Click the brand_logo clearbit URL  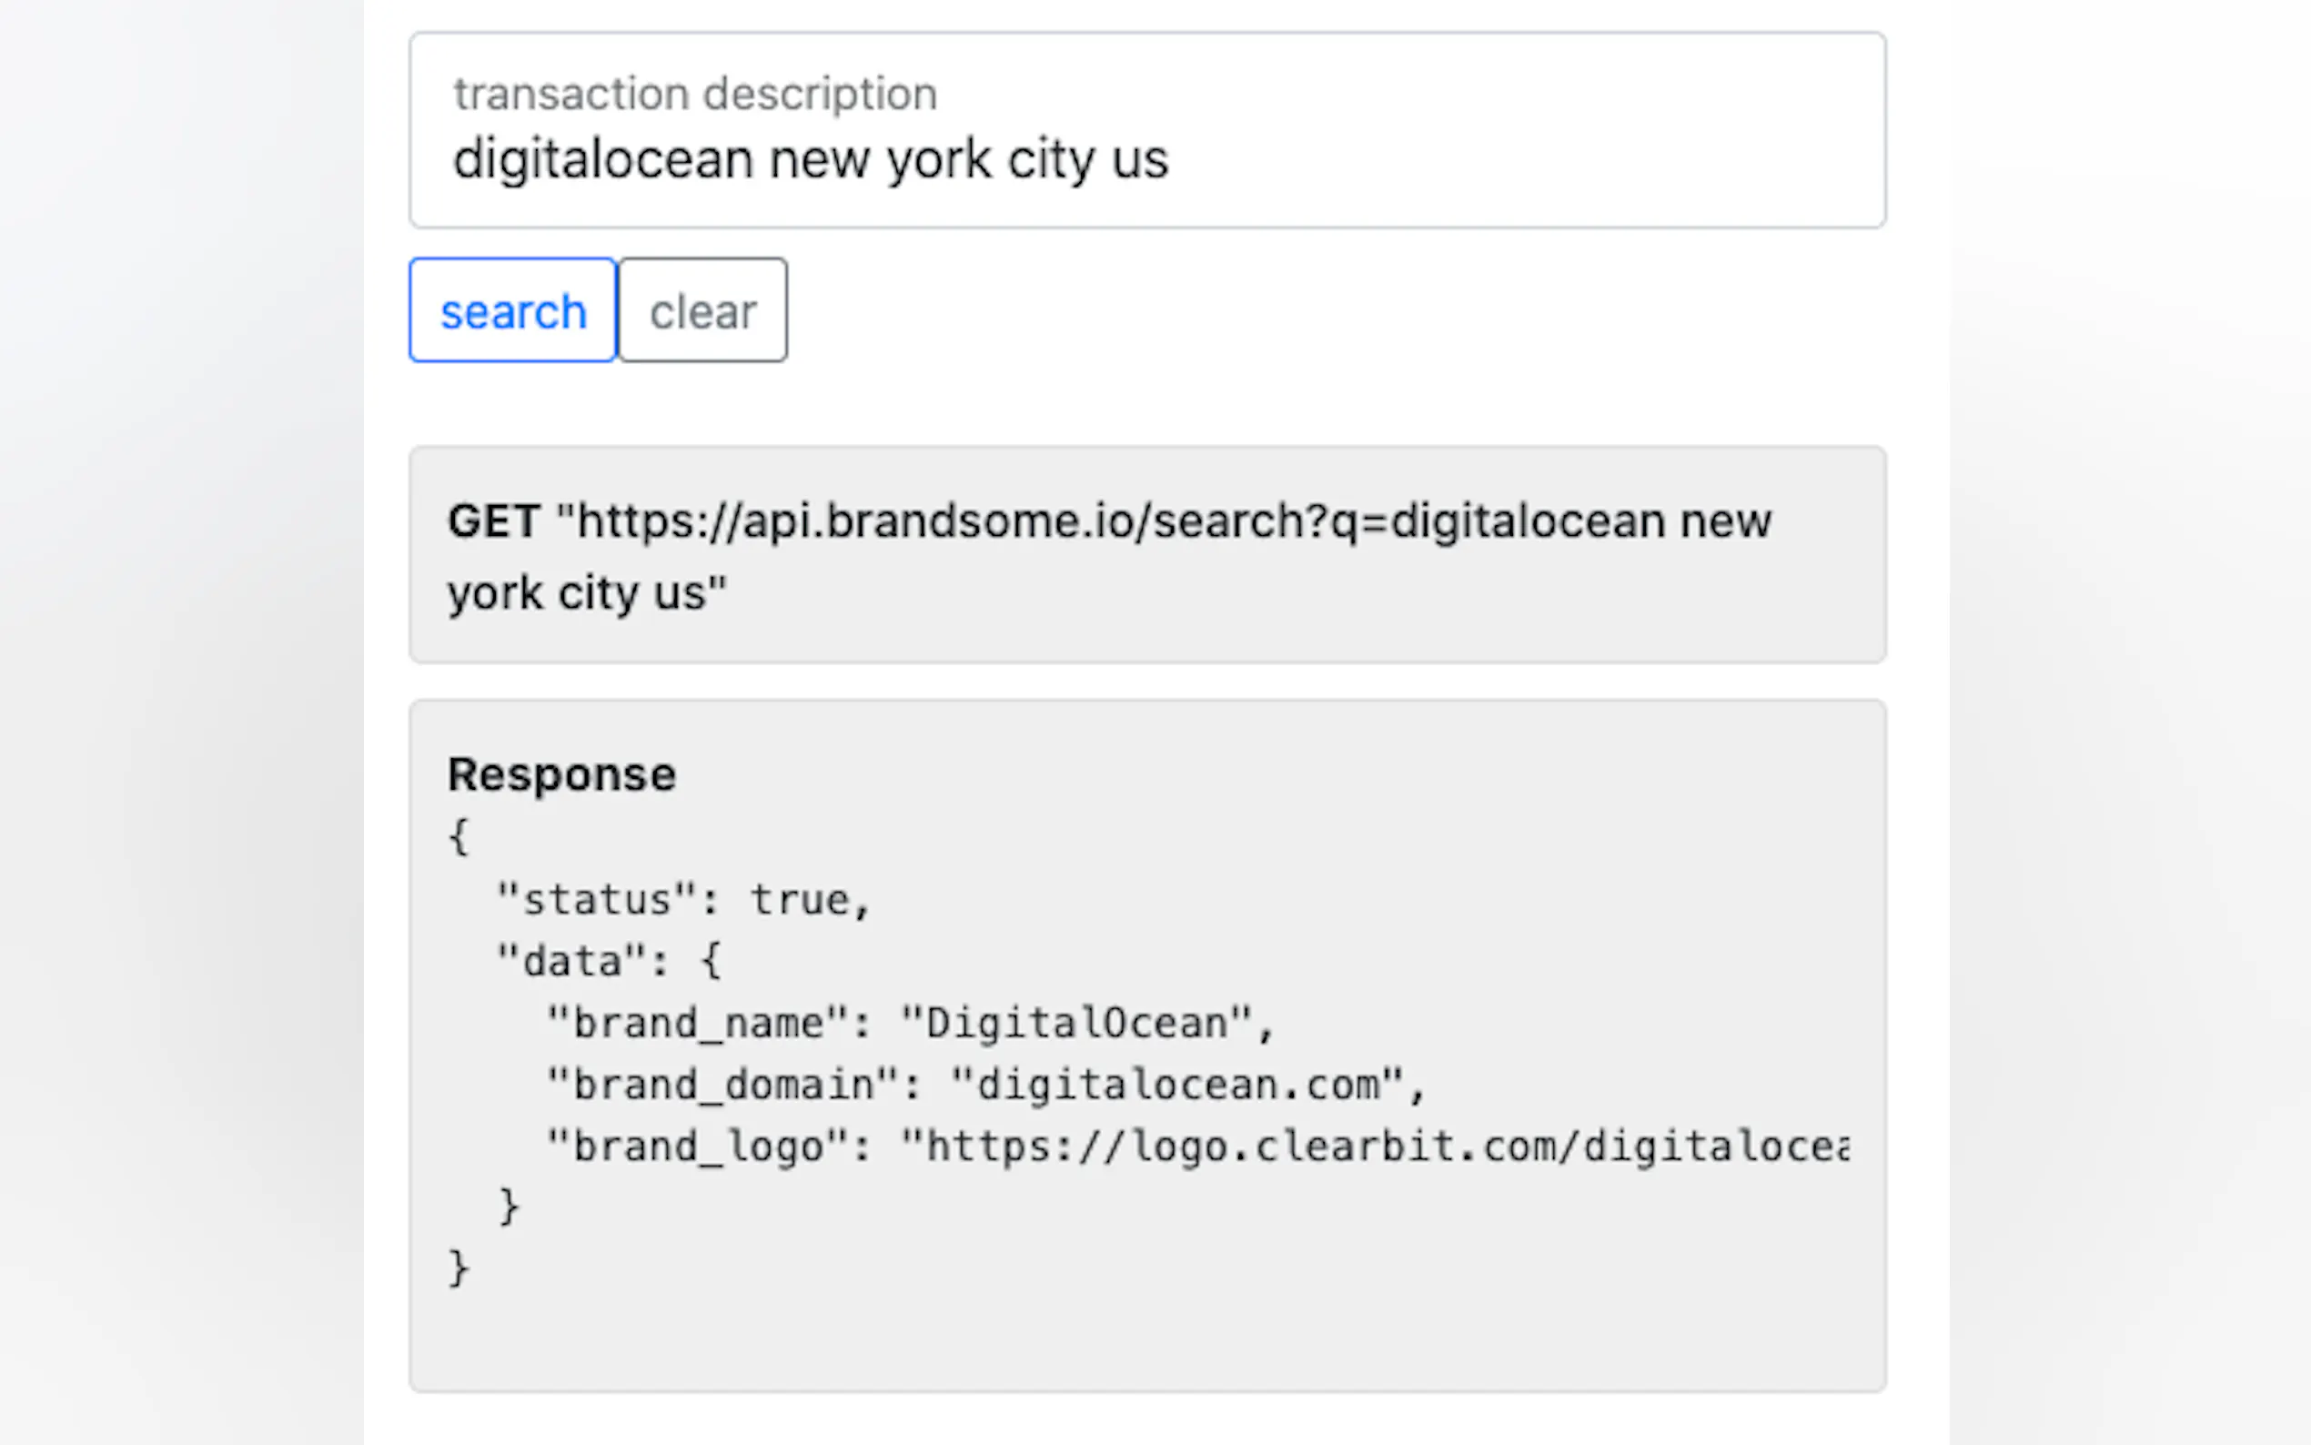coord(1376,1147)
